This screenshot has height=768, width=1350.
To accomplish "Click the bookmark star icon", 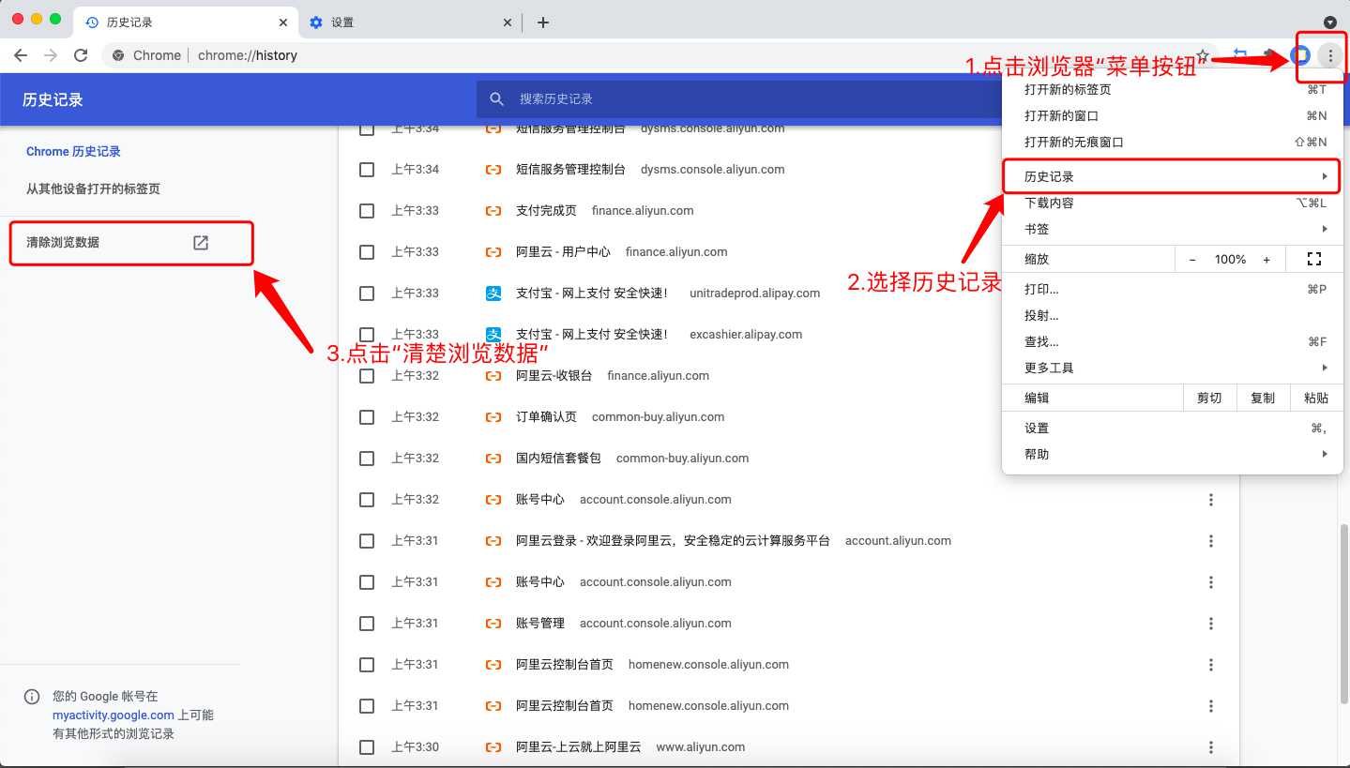I will pyautogui.click(x=1203, y=55).
